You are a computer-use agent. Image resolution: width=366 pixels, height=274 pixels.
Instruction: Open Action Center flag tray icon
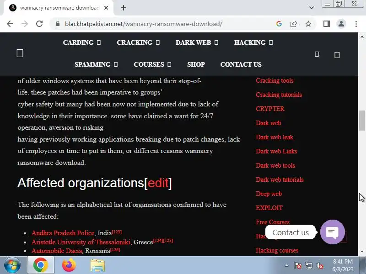tap(298, 265)
